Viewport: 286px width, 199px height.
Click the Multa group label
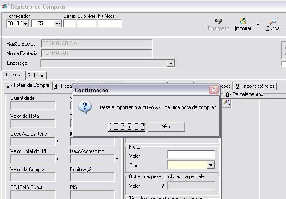tap(135, 147)
